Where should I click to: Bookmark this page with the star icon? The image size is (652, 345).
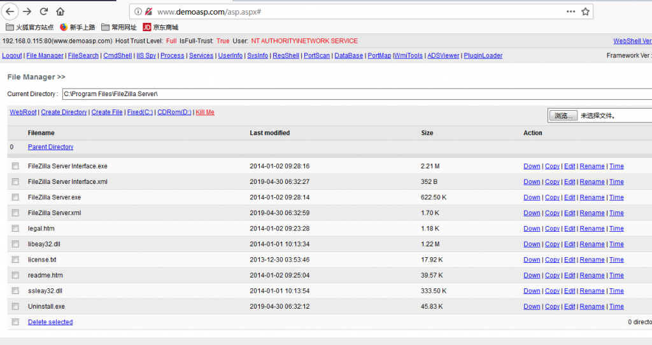(586, 11)
